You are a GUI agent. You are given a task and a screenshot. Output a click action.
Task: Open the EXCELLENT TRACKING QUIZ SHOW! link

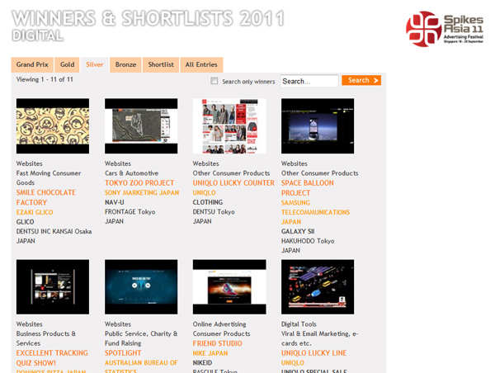[x=52, y=358]
